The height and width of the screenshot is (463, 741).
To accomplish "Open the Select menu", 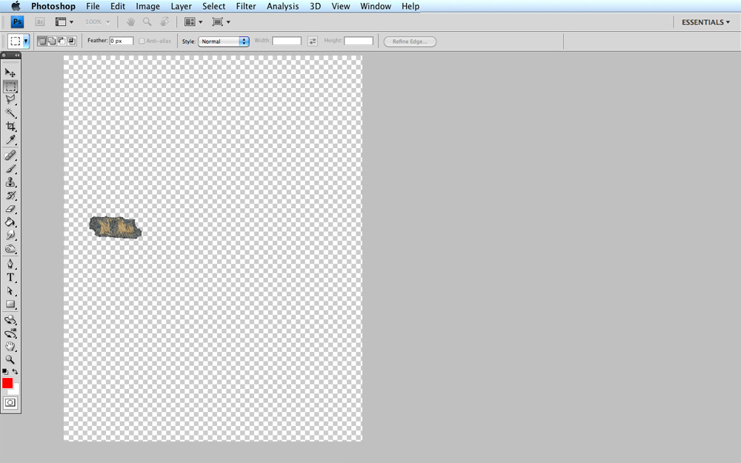I will click(x=213, y=6).
